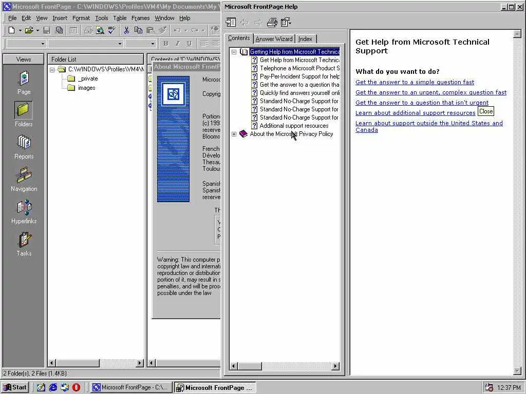The height and width of the screenshot is (394, 526).
Task: Open Telephone a Microsoft Product topic
Action: (x=299, y=68)
